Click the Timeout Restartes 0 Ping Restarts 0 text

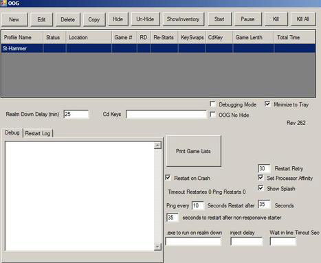coord(207,192)
